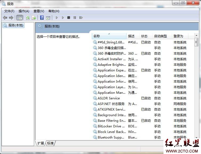The image size is (201, 154).
Task: Open the 操作(A) menu
Action: pyautogui.click(x=24, y=11)
